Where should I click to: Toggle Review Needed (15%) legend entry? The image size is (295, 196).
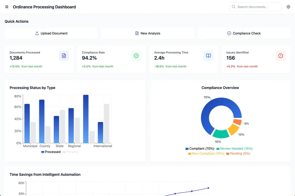(x=235, y=149)
